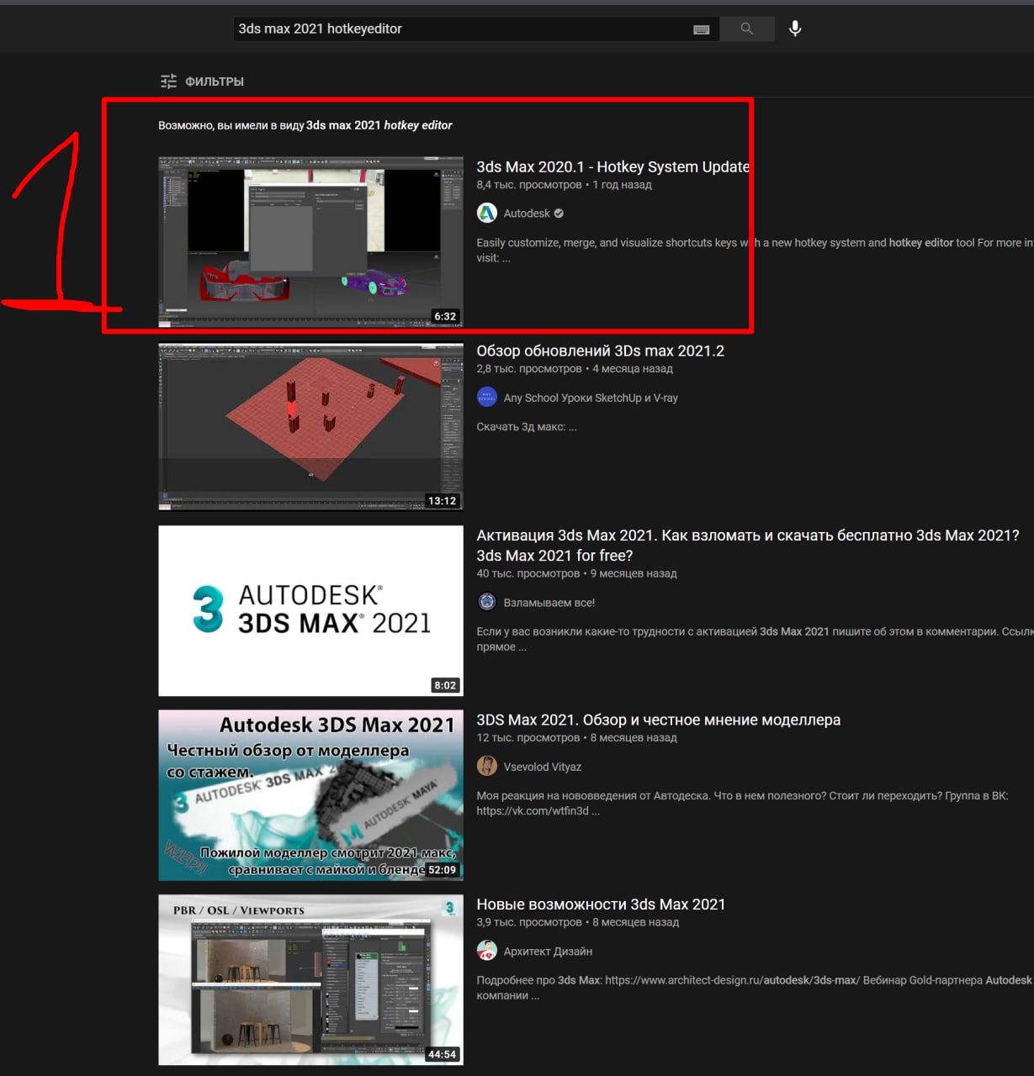The height and width of the screenshot is (1076, 1034).
Task: Click Any School channel avatar icon
Action: click(x=487, y=398)
